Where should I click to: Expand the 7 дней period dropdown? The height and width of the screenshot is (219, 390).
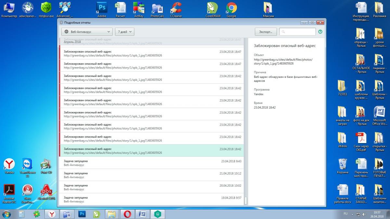pyautogui.click(x=124, y=32)
